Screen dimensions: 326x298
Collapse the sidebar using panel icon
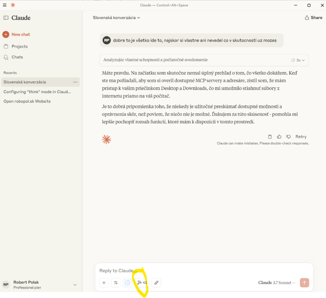click(x=6, y=18)
